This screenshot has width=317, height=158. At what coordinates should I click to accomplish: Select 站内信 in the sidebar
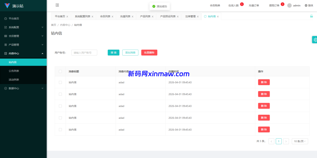pos(23,62)
